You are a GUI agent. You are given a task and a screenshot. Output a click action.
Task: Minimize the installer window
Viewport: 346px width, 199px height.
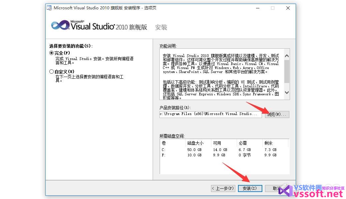click(x=258, y=8)
